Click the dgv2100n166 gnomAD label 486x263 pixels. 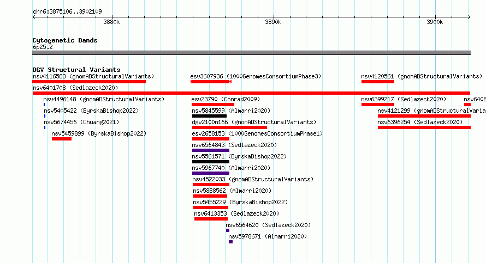[x=254, y=122]
